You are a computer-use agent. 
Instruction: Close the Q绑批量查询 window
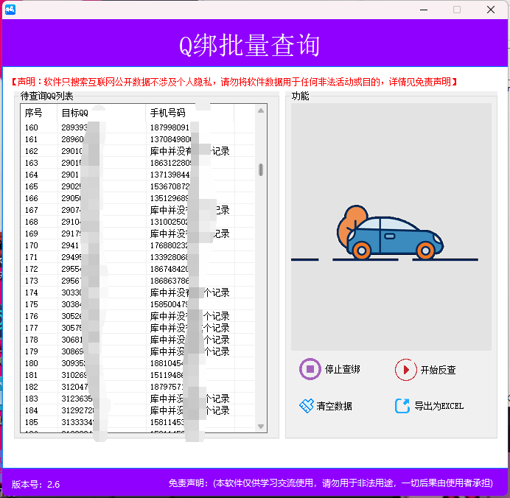coord(491,10)
